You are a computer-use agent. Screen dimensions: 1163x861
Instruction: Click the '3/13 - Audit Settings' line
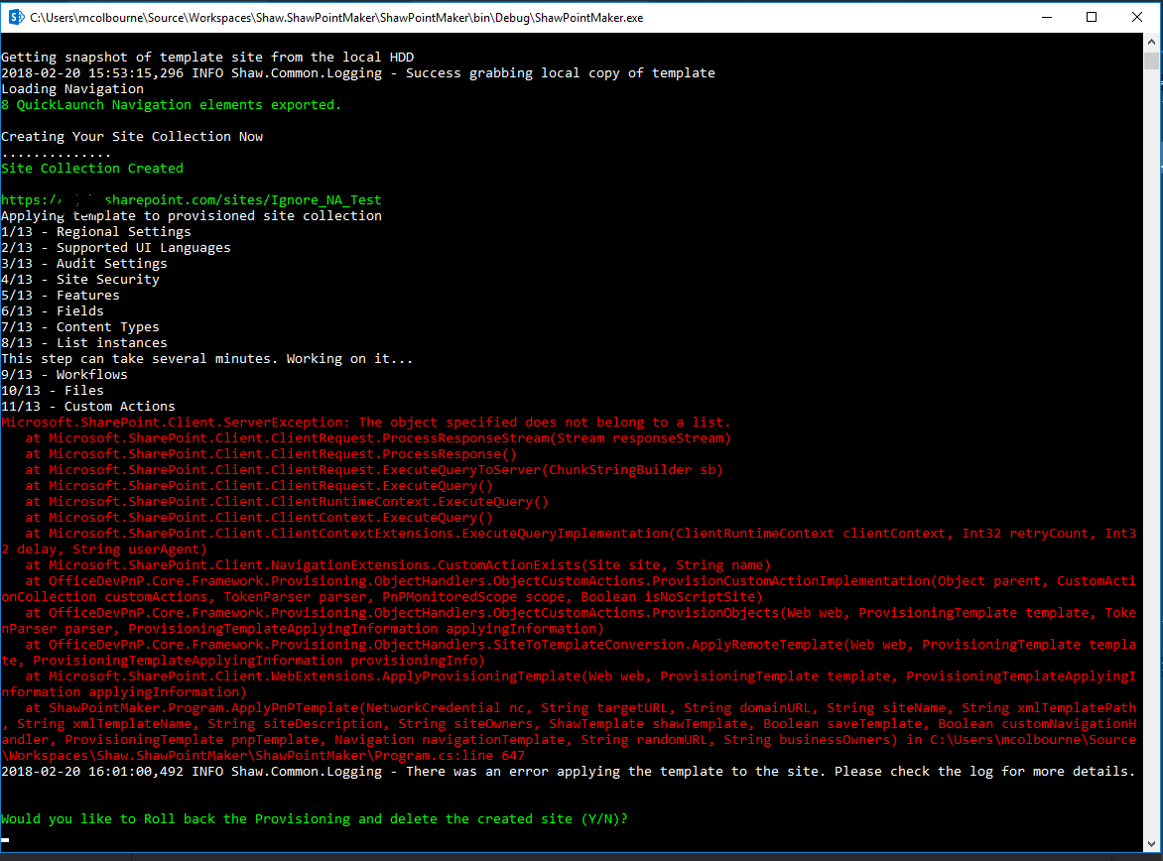[84, 263]
